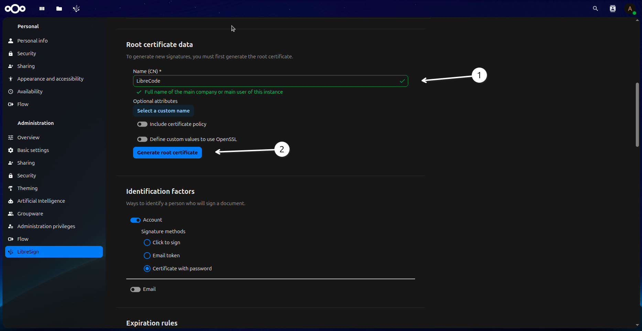642x331 pixels.
Task: Click the lock icon beside administration Security
Action: pos(11,176)
